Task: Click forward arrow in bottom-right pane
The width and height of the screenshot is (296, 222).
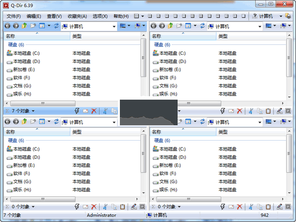Action: click(x=161, y=121)
